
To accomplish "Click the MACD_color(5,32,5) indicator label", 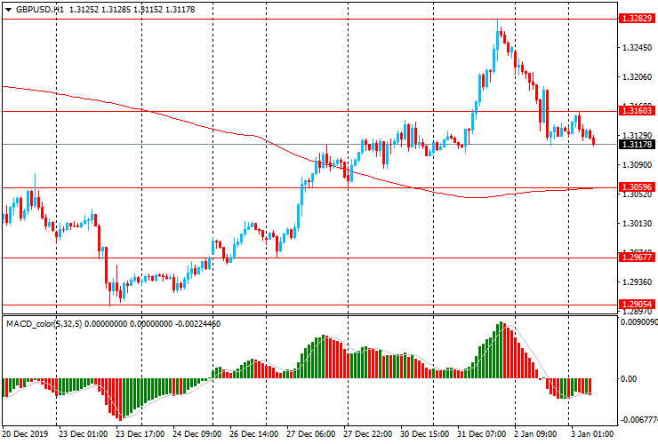I will click(44, 323).
